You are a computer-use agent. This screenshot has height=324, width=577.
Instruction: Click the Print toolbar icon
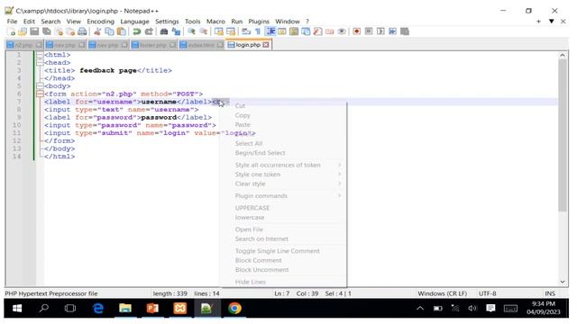pyautogui.click(x=82, y=31)
